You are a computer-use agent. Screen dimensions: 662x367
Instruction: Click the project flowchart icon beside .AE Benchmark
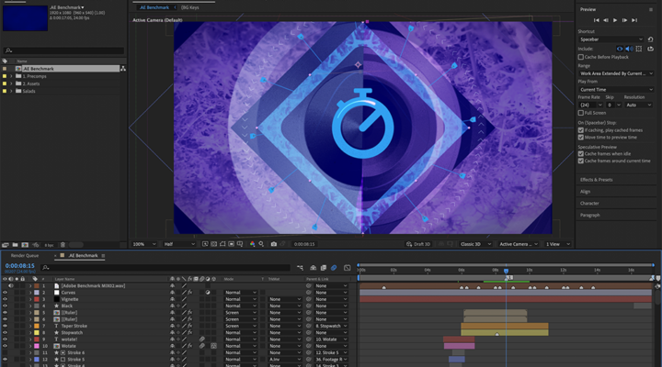[x=123, y=68]
